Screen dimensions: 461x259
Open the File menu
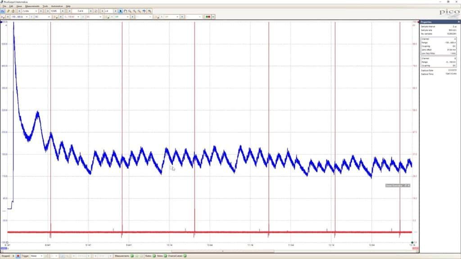pos(5,6)
